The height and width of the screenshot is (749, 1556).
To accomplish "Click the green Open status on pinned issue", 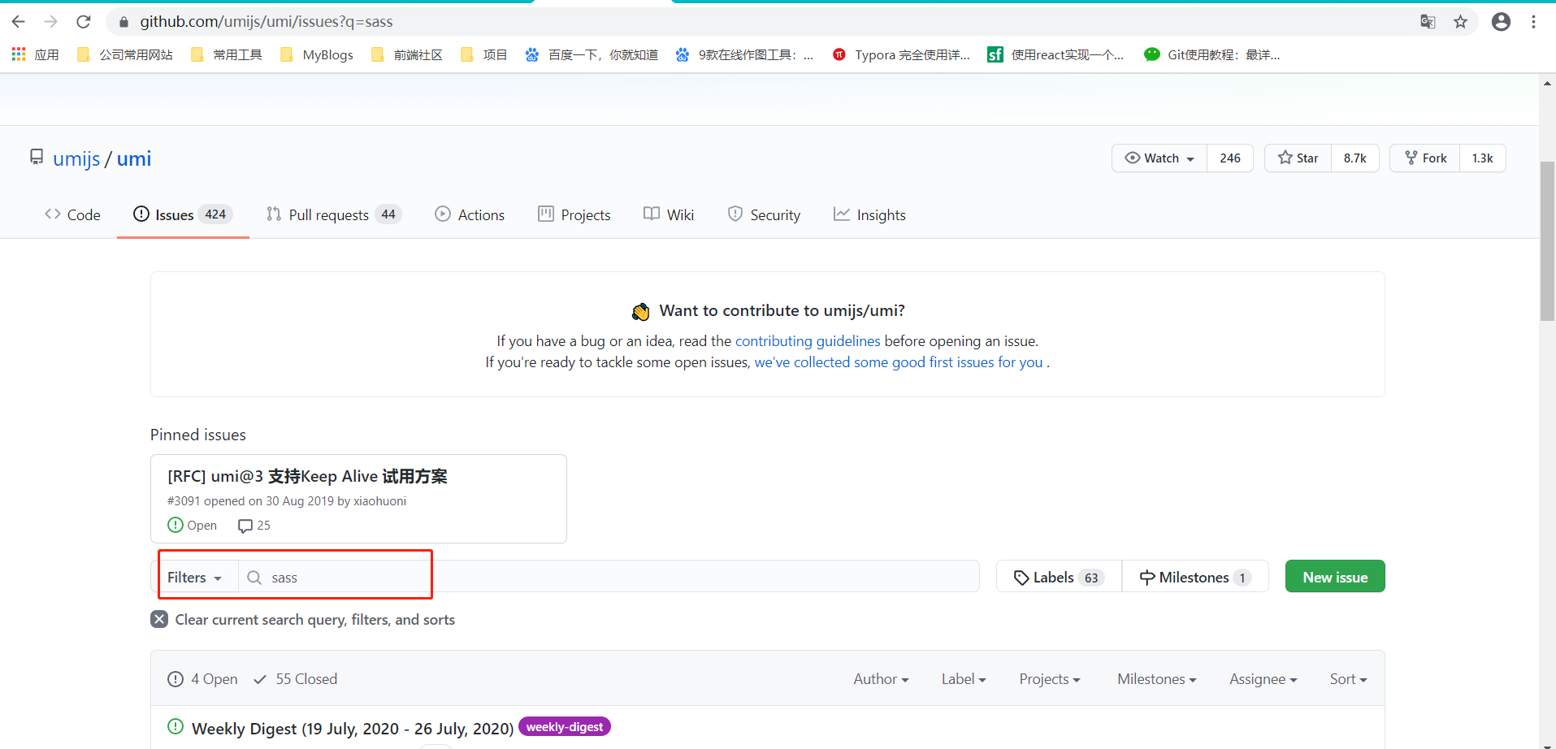I will (x=193, y=526).
